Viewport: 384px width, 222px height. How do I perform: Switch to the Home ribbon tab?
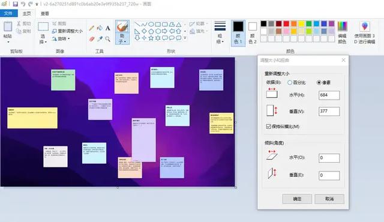[26, 13]
